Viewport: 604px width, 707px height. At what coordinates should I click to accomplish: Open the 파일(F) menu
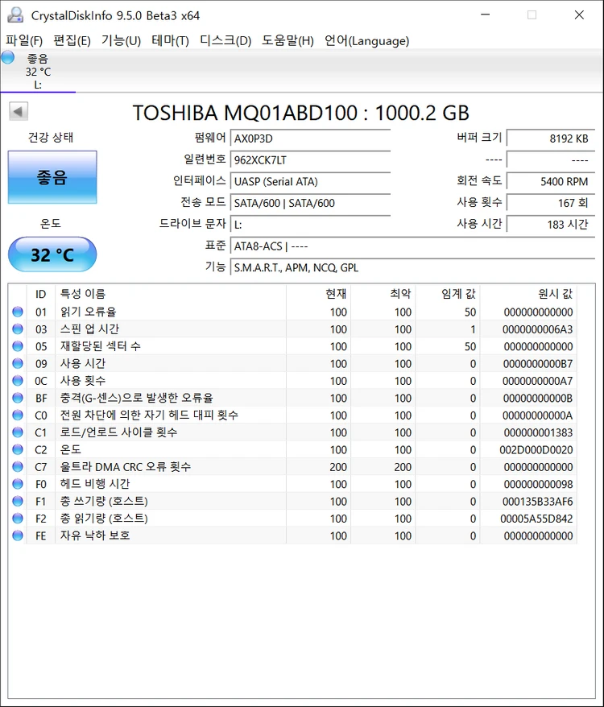click(24, 40)
